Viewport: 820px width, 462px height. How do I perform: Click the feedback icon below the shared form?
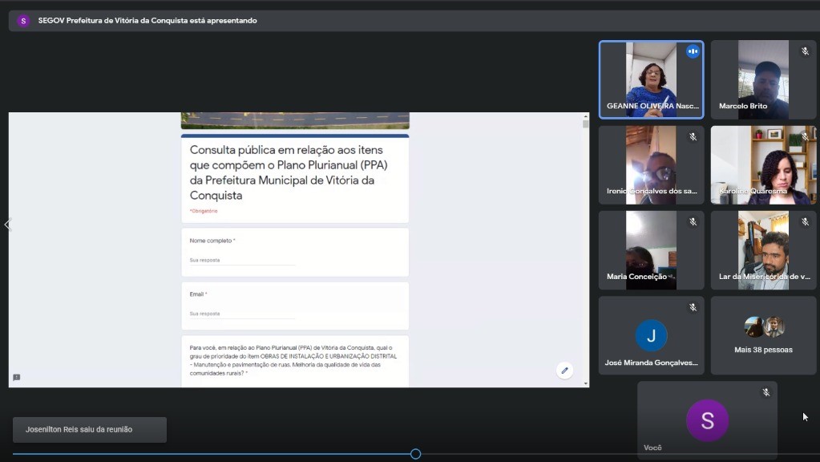16,377
